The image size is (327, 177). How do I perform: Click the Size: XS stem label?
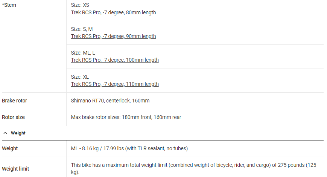tap(80, 5)
